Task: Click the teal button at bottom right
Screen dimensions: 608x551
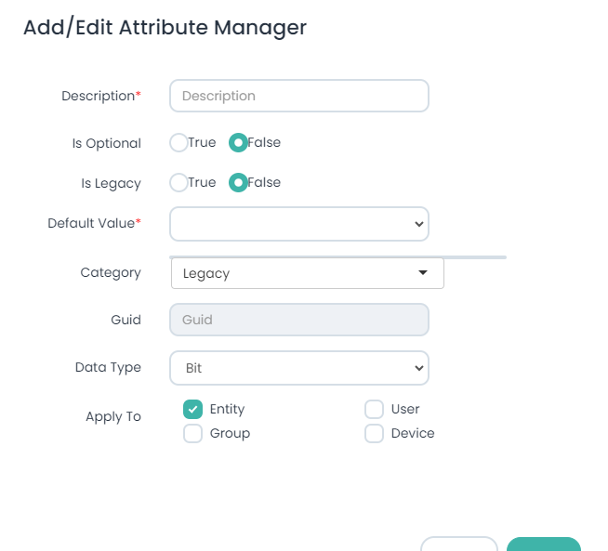Action: [x=543, y=544]
